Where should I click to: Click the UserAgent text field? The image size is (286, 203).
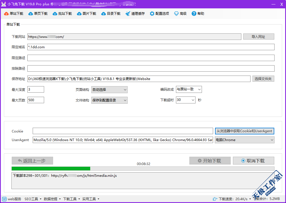coord(123,140)
